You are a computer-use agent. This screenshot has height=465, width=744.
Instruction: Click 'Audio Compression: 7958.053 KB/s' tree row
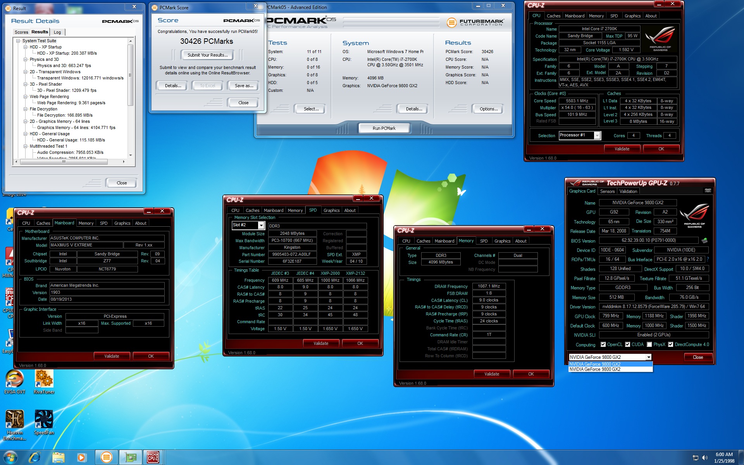(x=70, y=152)
